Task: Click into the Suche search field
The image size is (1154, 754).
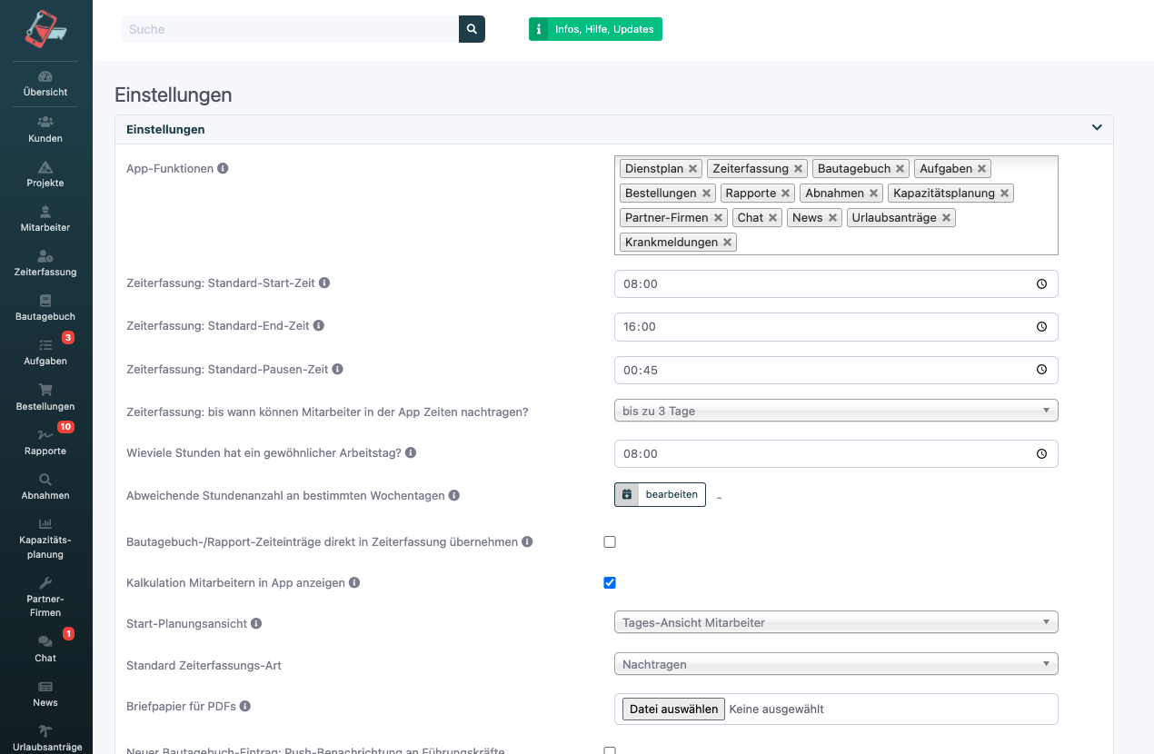Action: 291,29
